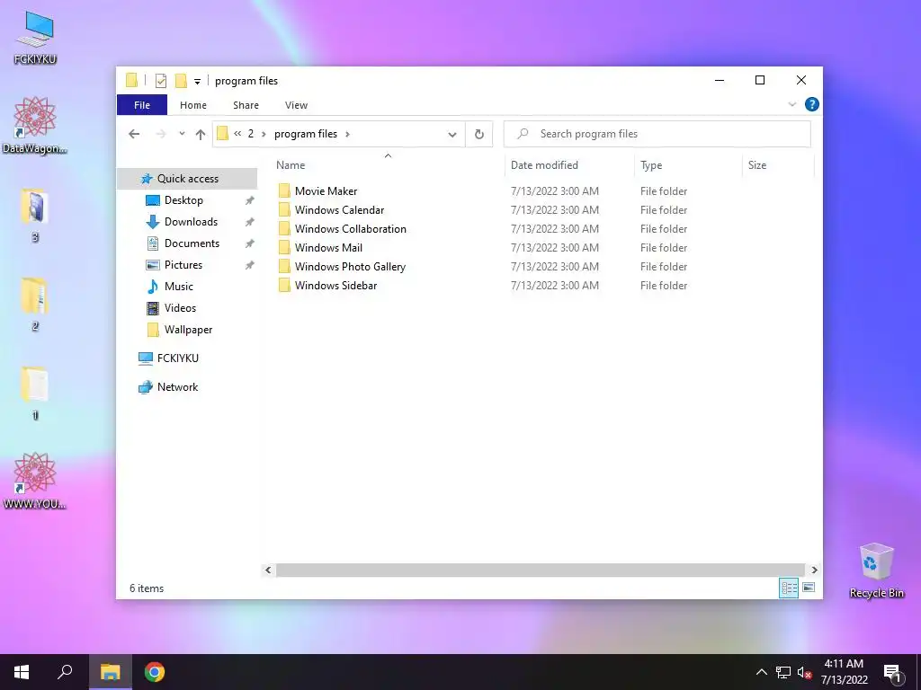Open Pictures in the navigation pane
This screenshot has height=690, width=921.
183,265
